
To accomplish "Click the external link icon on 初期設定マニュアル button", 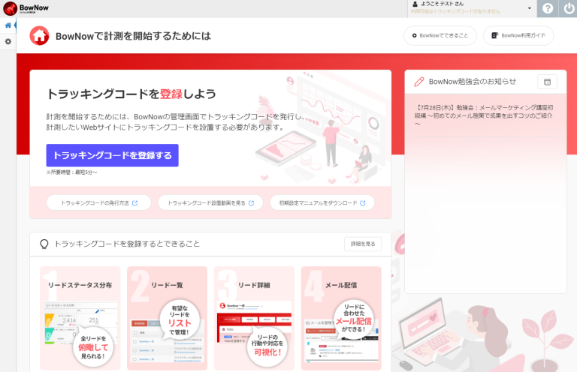I will [363, 203].
